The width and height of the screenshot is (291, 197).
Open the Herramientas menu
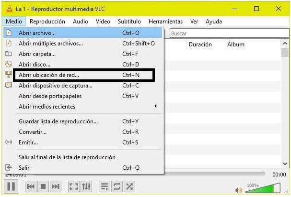tap(165, 22)
